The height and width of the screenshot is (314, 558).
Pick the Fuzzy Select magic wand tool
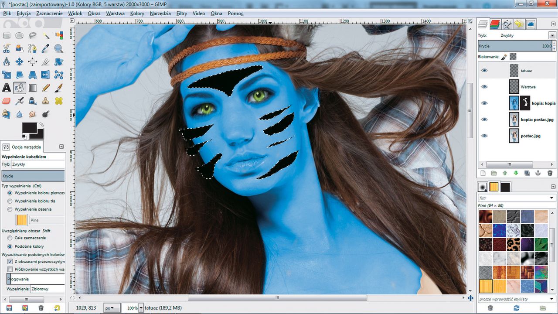click(x=46, y=36)
